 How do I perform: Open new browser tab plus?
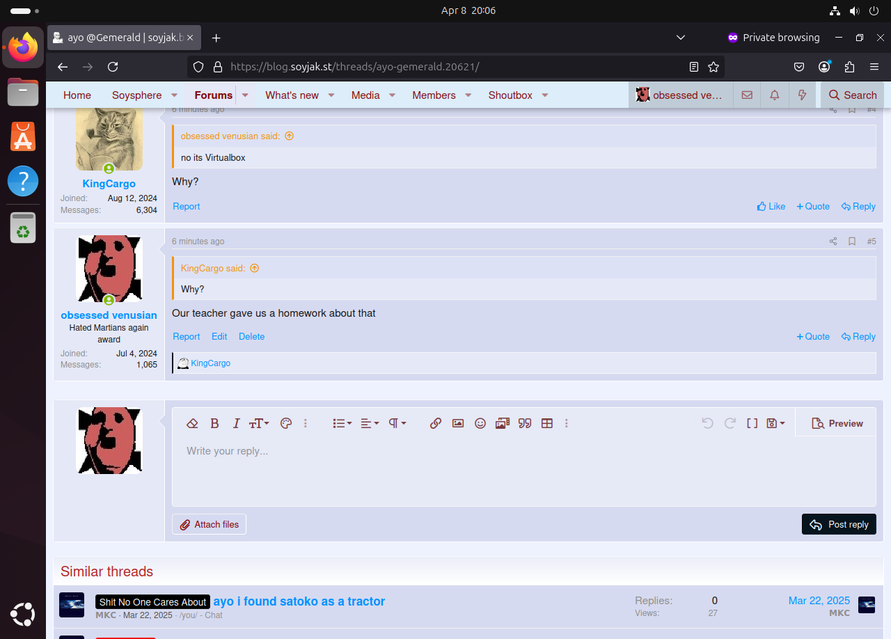[216, 38]
